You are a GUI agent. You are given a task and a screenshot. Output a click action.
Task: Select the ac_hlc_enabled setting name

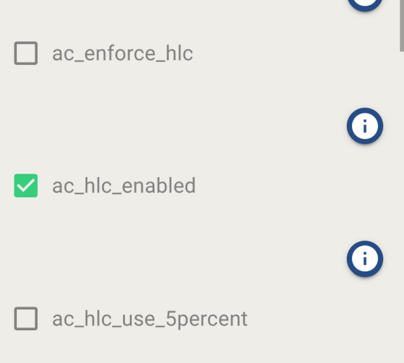click(x=124, y=186)
